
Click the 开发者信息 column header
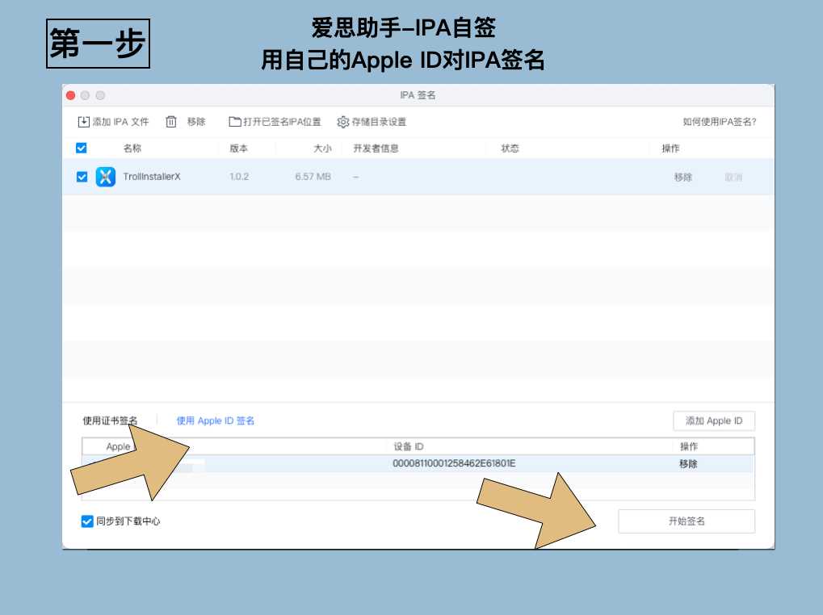tap(376, 149)
